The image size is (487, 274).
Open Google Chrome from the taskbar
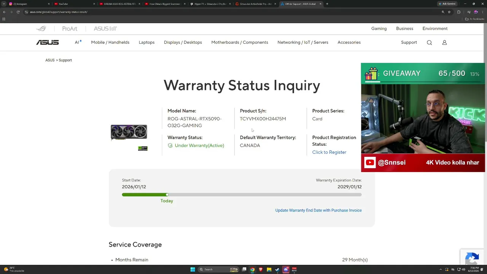(x=252, y=269)
